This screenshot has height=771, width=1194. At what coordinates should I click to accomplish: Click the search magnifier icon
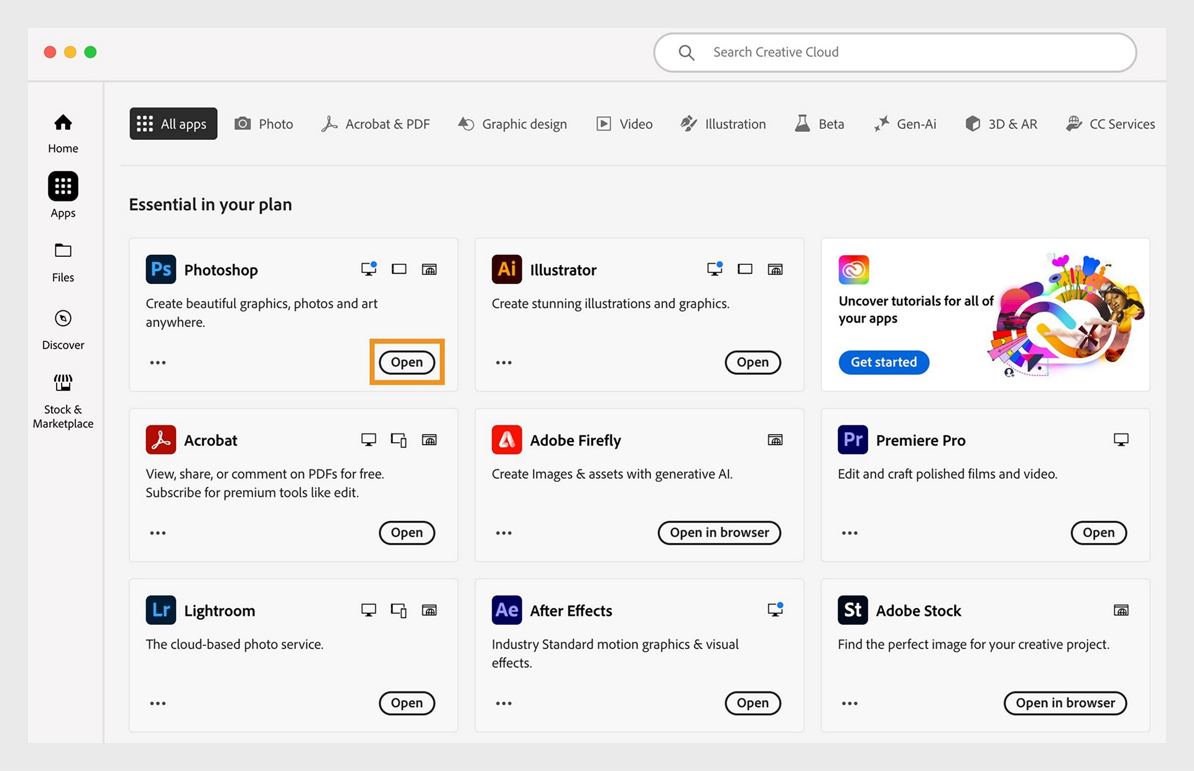coord(686,52)
